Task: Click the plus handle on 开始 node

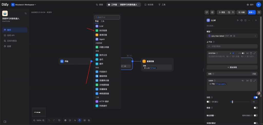Action: tap(91, 61)
